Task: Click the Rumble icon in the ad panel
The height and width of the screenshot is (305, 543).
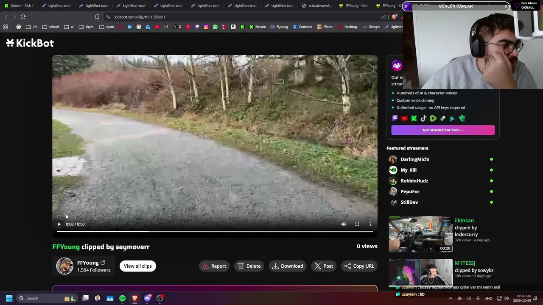Action: point(433,119)
